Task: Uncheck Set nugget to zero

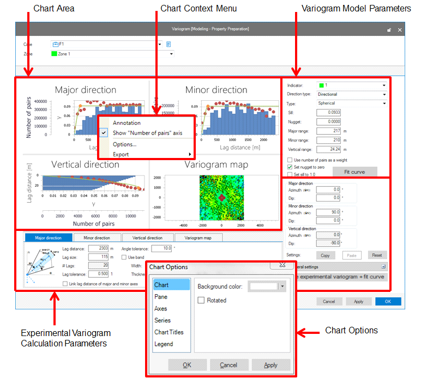Action: 290,167
